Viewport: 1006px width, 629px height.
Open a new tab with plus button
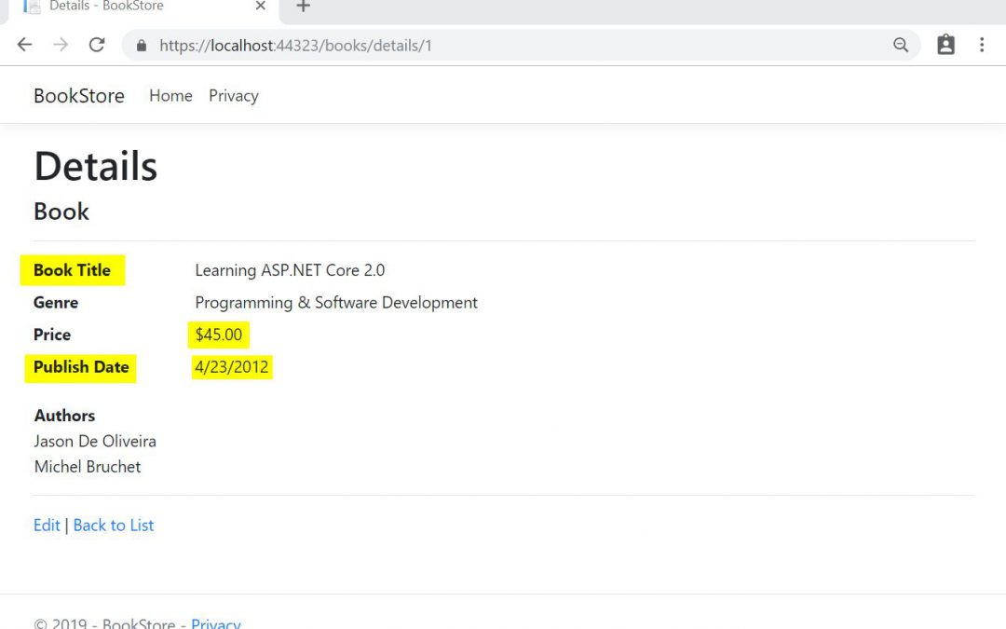tap(303, 7)
